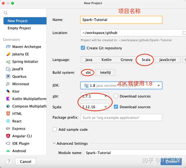Choose IntelliJ build system

tap(105, 73)
